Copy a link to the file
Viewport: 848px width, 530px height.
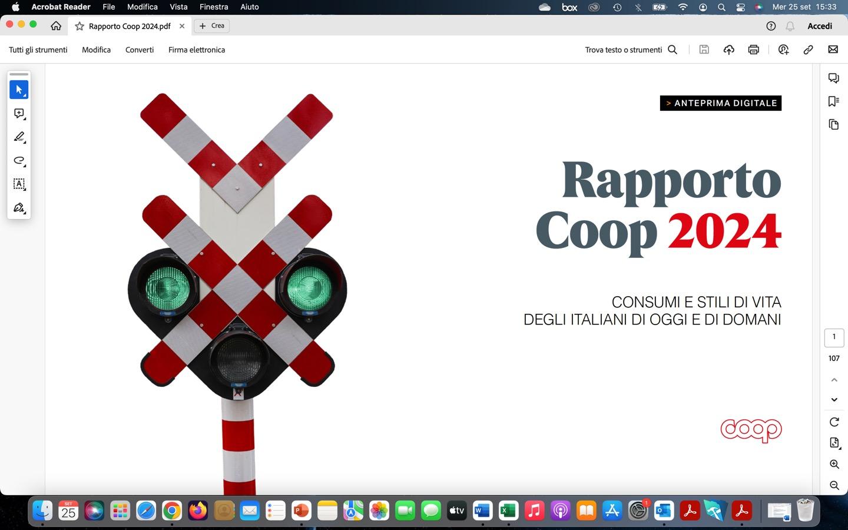808,49
